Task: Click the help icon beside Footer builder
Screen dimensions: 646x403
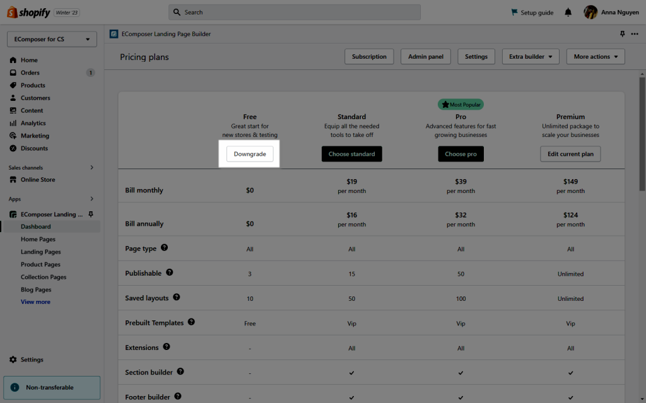Action: tap(177, 396)
